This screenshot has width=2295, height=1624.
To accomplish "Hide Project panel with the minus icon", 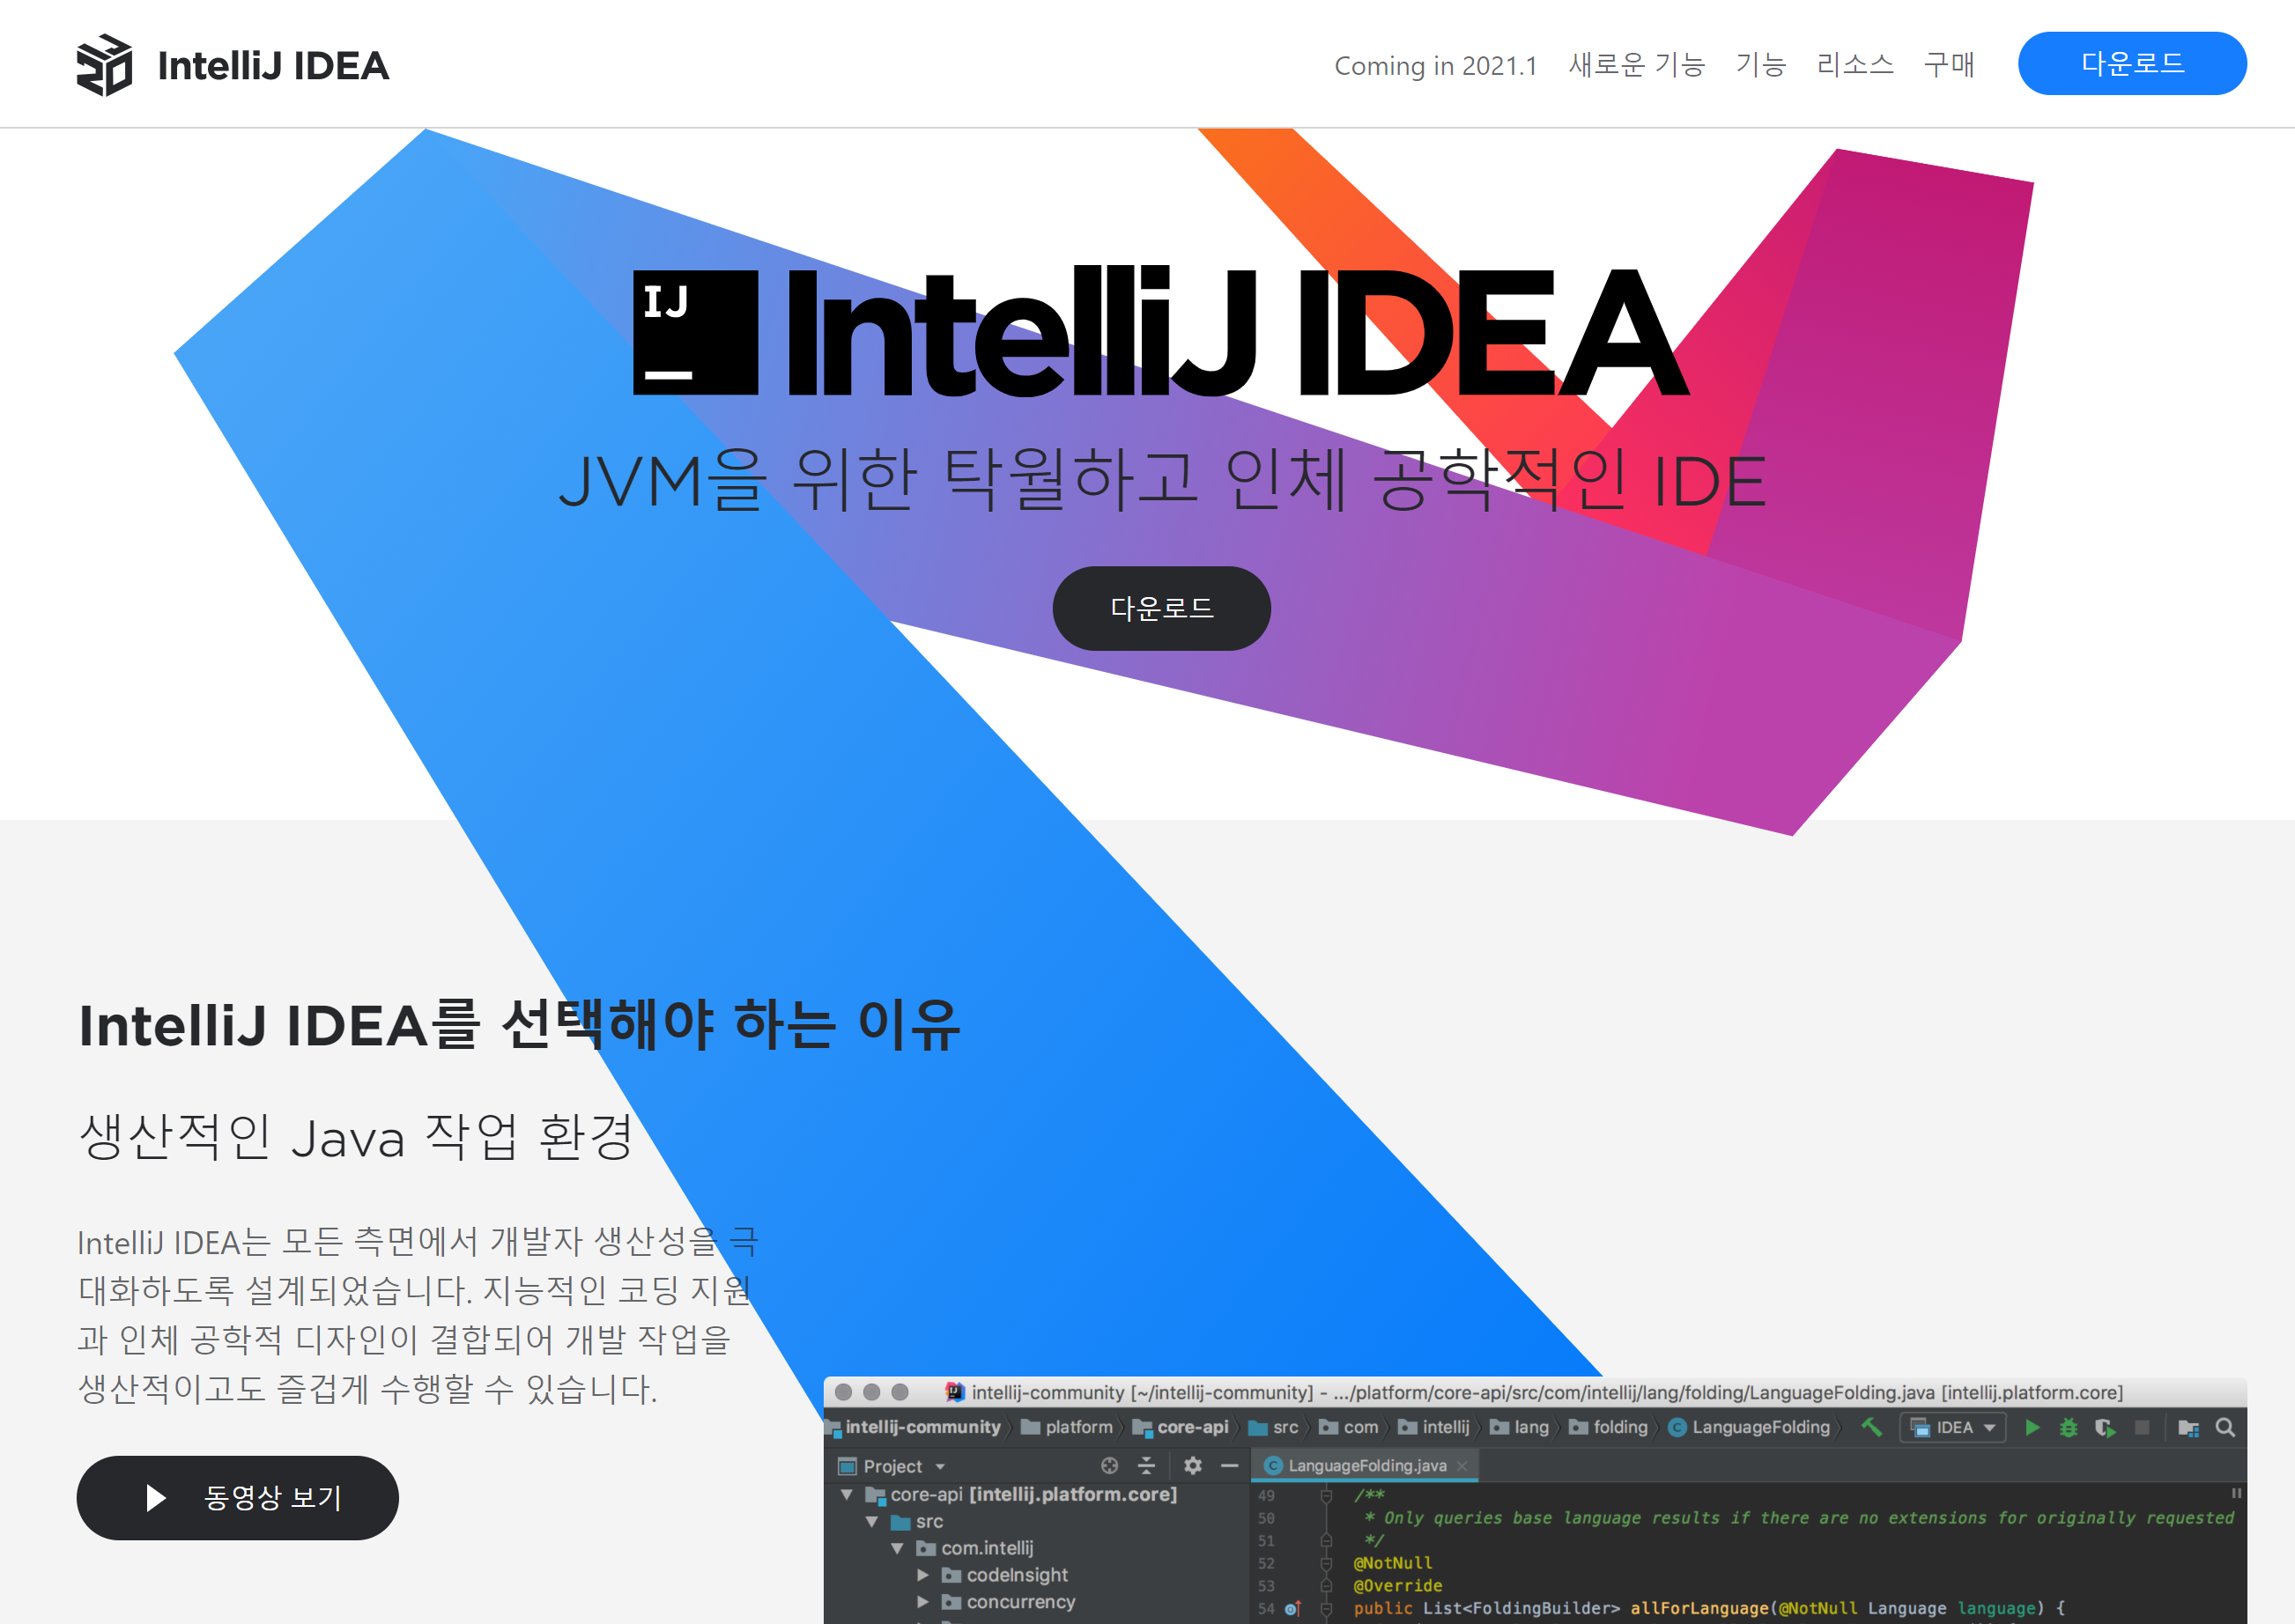I will 1230,1466.
